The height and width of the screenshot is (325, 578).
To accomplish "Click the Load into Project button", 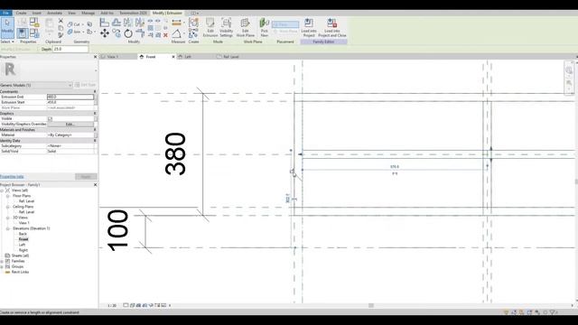I will 309,28.
